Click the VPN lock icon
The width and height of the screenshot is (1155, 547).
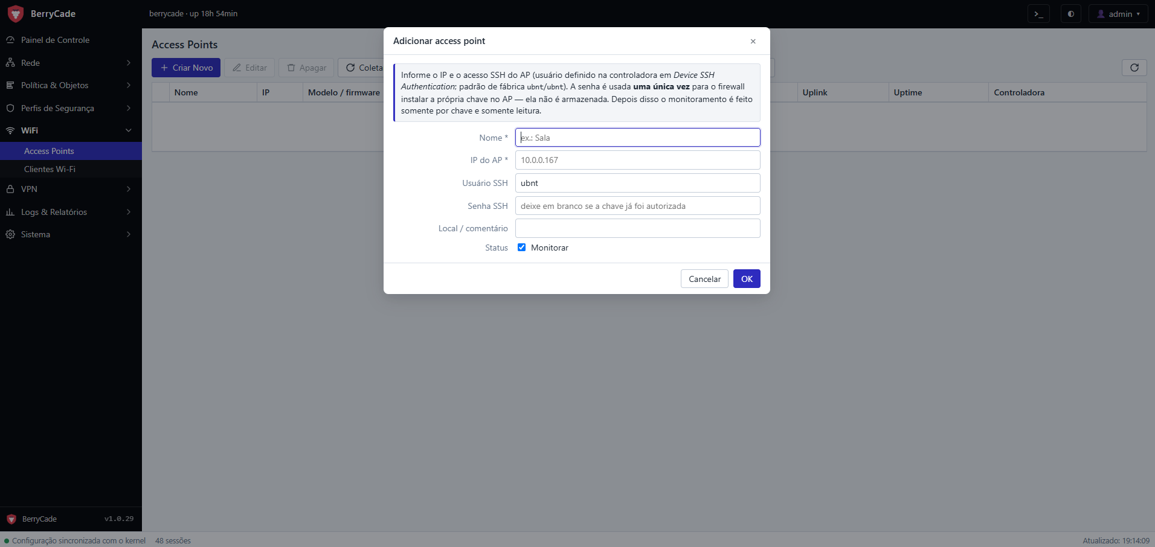10,189
